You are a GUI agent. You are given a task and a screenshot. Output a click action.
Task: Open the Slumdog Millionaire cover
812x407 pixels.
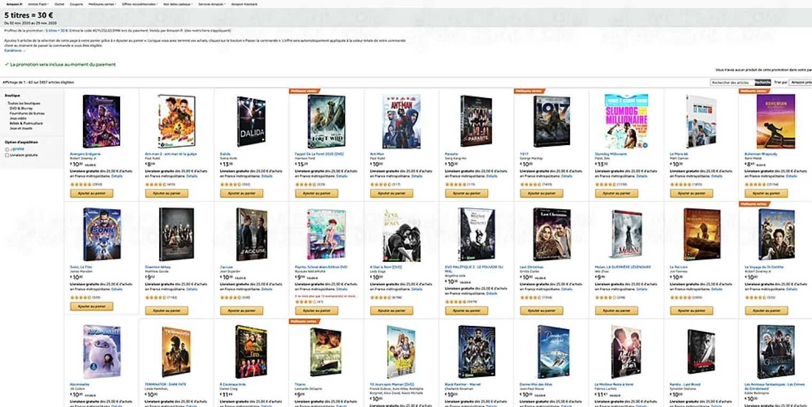pos(626,122)
